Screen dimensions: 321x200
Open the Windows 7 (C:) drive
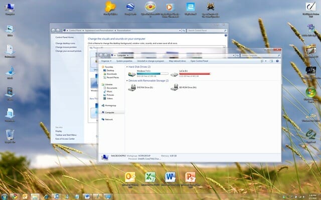pos(133,74)
